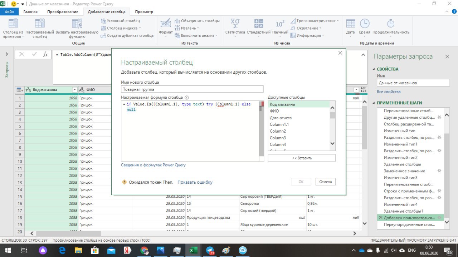Open the Код магазина column filter dropdown
The image size is (458, 257).
tap(74, 90)
